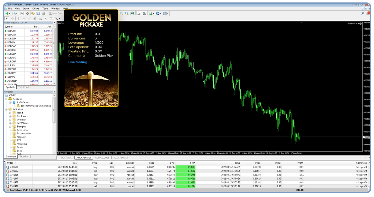
Task: Open the File menu
Action: pos(10,9)
